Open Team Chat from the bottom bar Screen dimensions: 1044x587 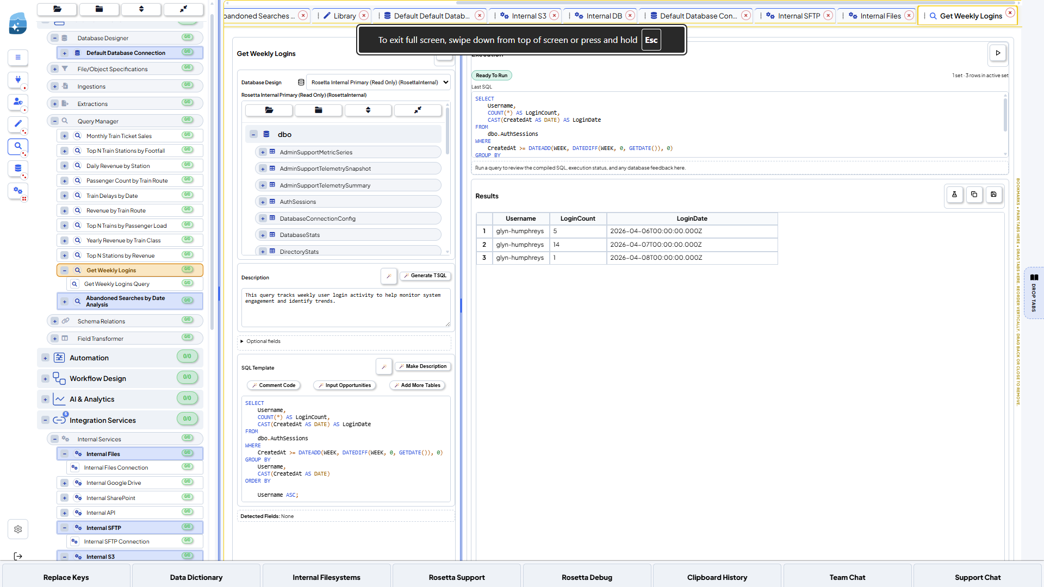pos(847,577)
